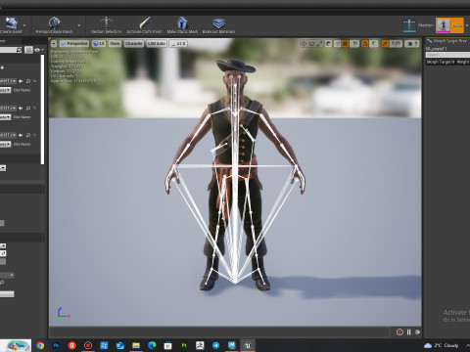Toggle rotation snapping in viewport
The height and width of the screenshot is (352, 470).
pos(365,44)
